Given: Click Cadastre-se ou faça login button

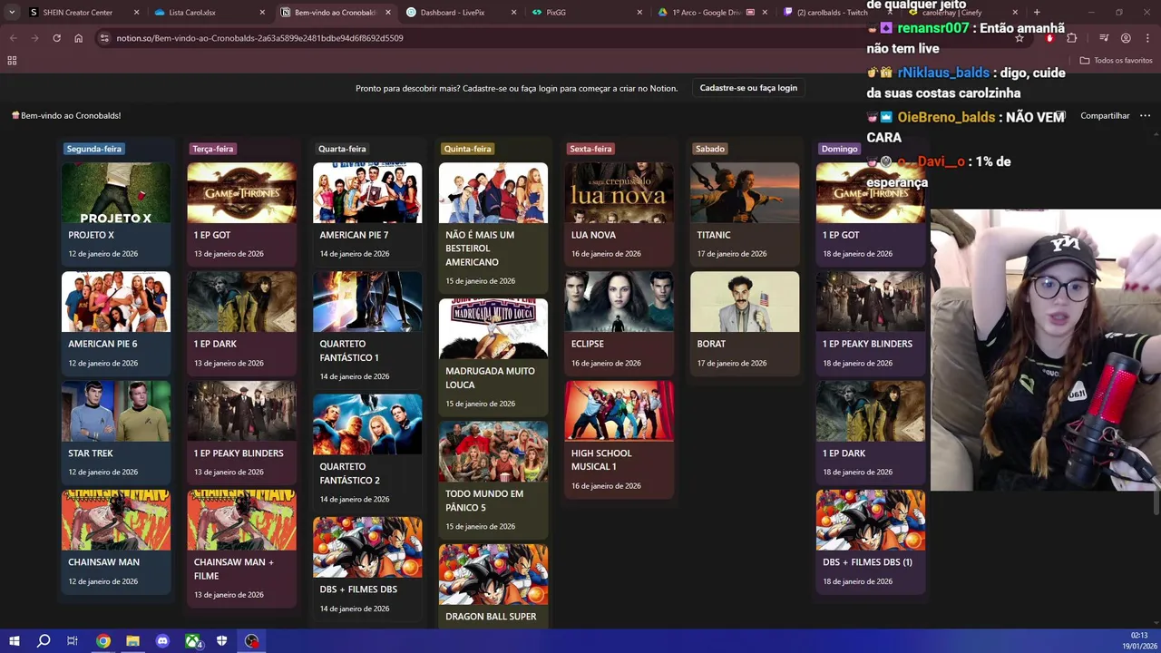Looking at the screenshot, I should (x=748, y=88).
